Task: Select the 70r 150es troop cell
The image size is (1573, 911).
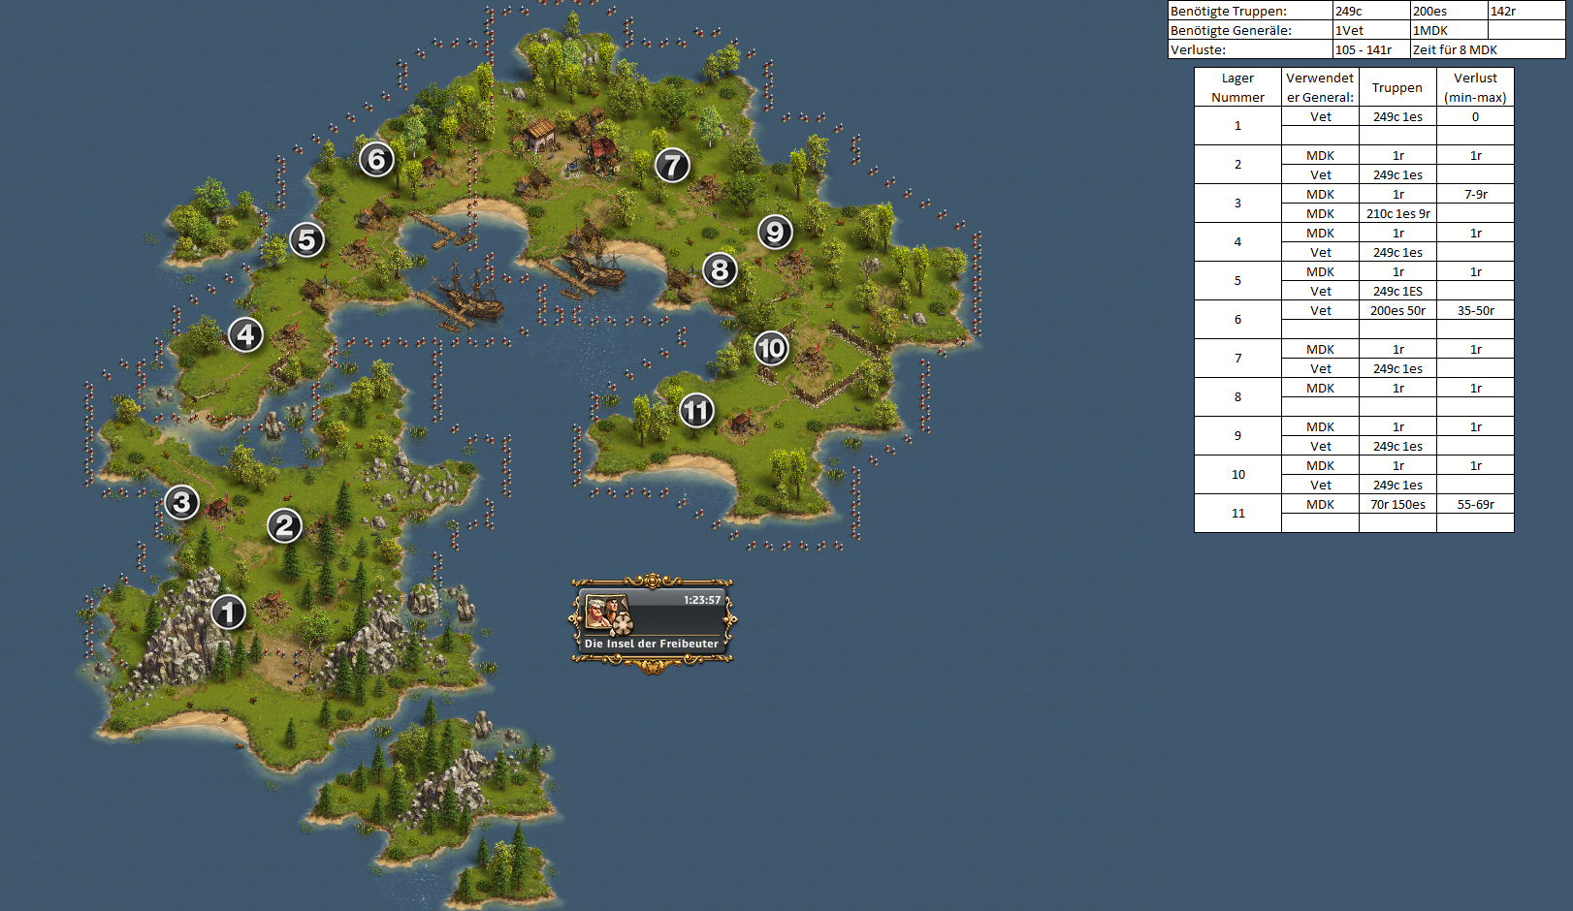Action: point(1397,504)
